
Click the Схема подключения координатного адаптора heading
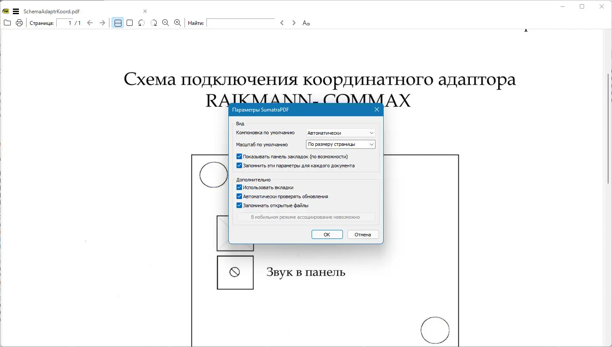(320, 80)
